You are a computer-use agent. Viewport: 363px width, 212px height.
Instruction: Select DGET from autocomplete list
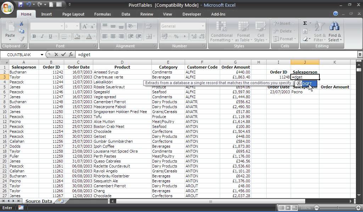click(x=306, y=83)
